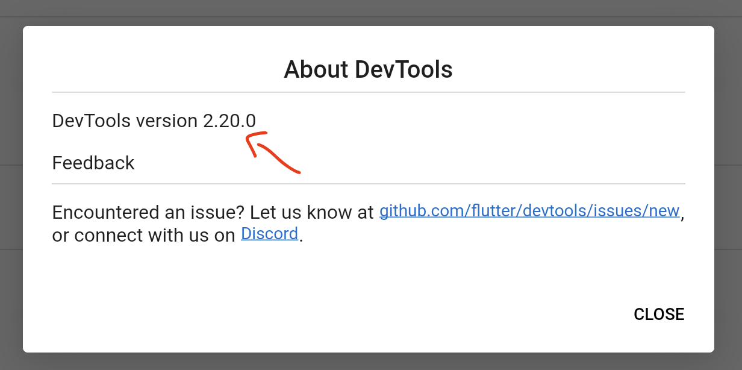Click the Feedback section heading
The width and height of the screenshot is (742, 370).
click(x=93, y=163)
